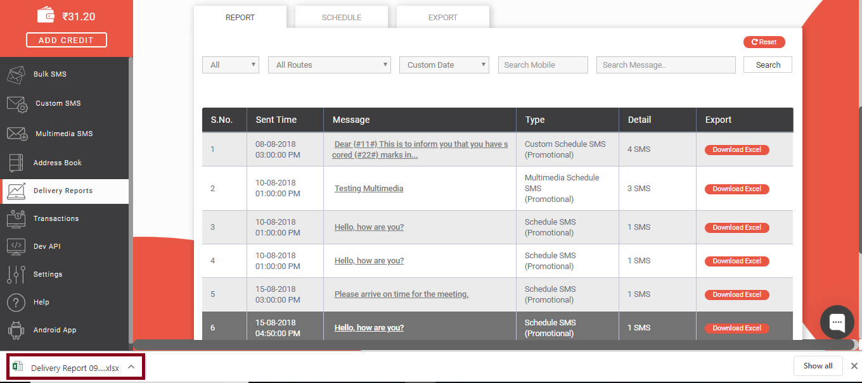This screenshot has height=383, width=862.
Task: Switch to the Export tab
Action: (x=442, y=18)
